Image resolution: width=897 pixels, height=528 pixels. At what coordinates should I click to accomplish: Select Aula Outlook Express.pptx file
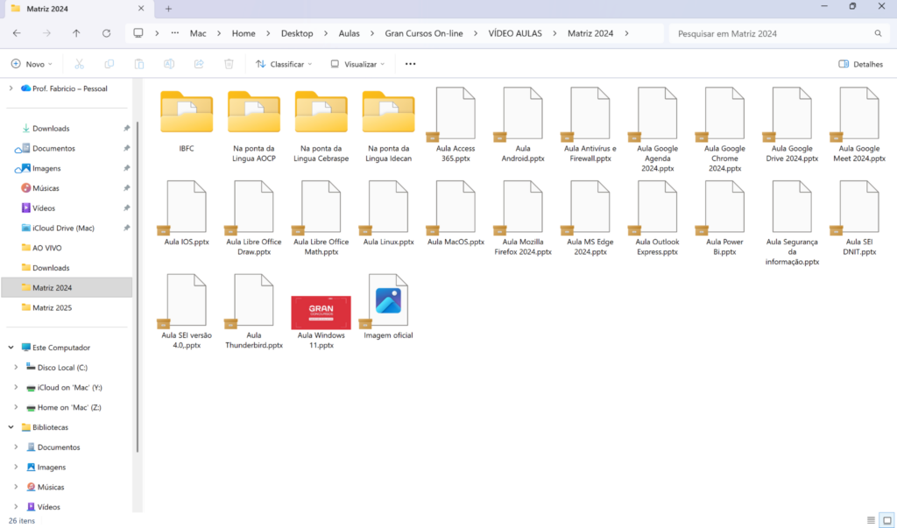coord(657,218)
